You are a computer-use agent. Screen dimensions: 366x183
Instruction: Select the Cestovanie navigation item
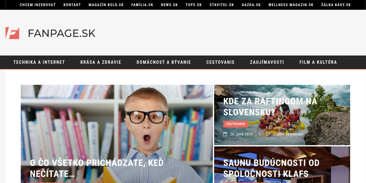point(221,62)
